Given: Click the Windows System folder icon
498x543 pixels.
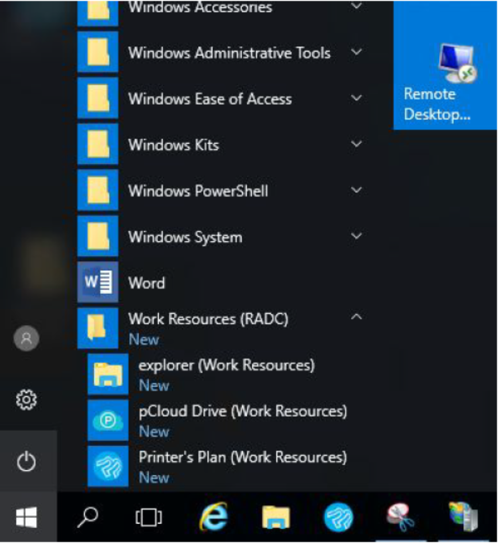Looking at the screenshot, I should click(x=98, y=236).
